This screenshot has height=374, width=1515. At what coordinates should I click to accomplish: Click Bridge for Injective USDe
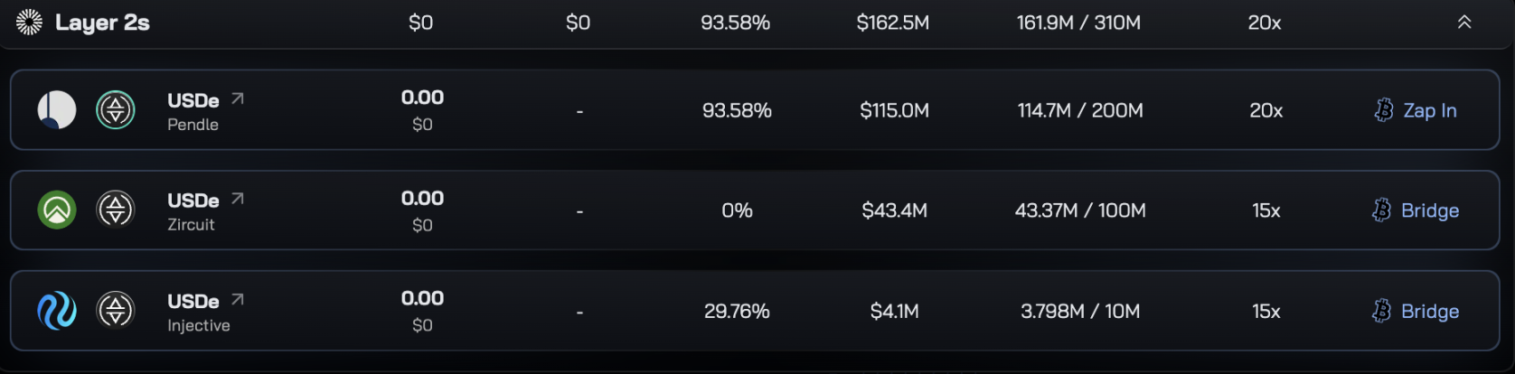click(x=1416, y=311)
